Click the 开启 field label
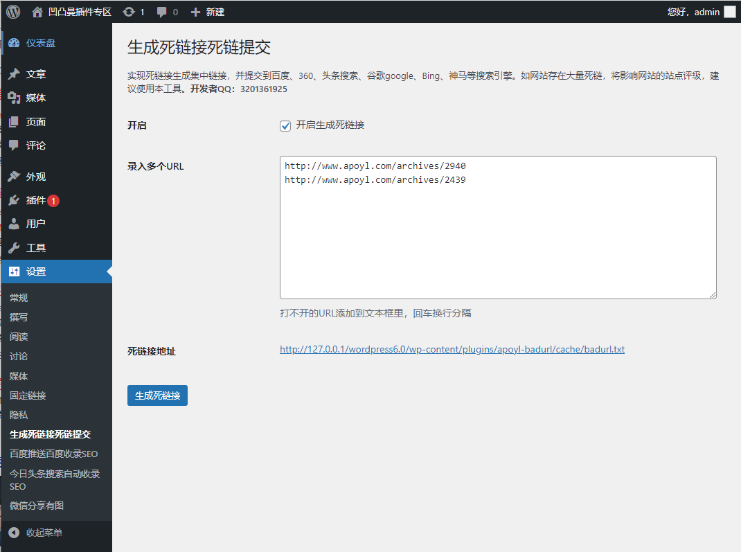The width and height of the screenshot is (741, 552). coord(137,125)
